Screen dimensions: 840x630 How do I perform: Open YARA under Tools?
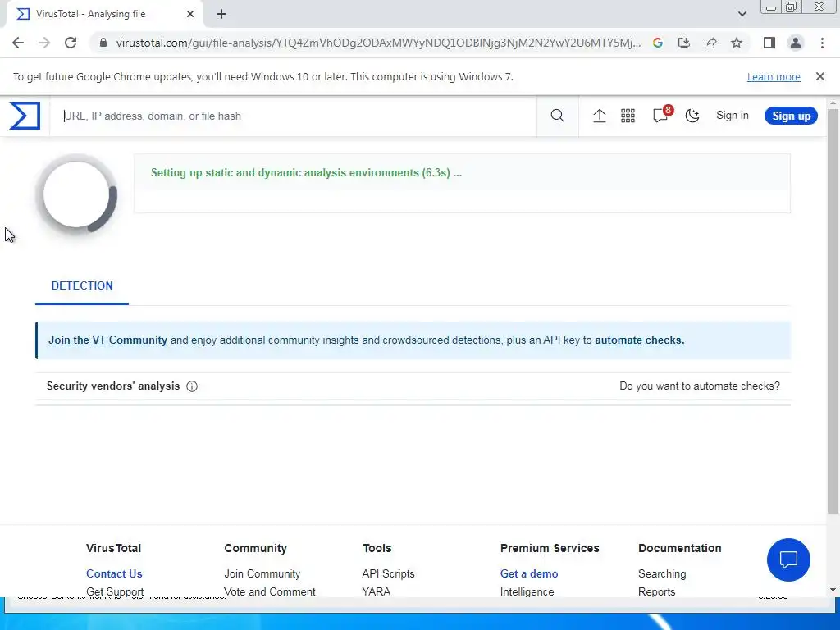pyautogui.click(x=376, y=591)
